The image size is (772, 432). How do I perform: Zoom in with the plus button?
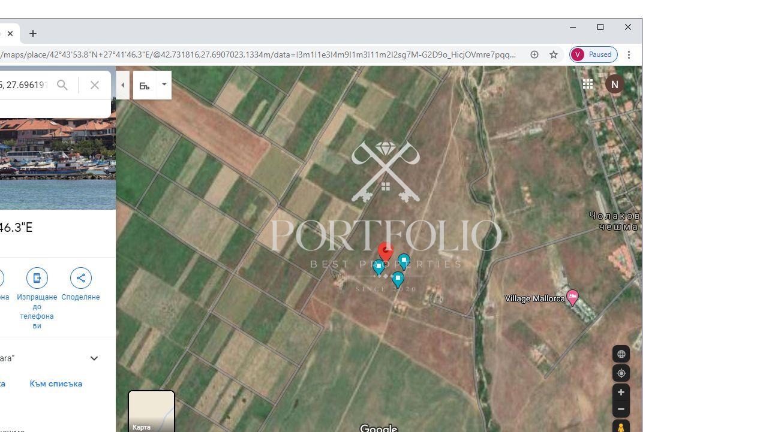click(621, 392)
